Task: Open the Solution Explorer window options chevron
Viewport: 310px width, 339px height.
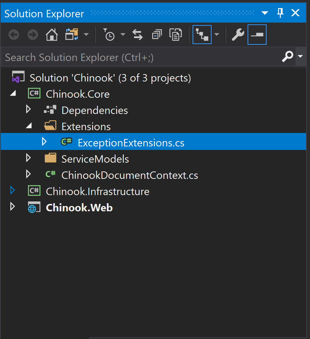Action: pos(265,13)
